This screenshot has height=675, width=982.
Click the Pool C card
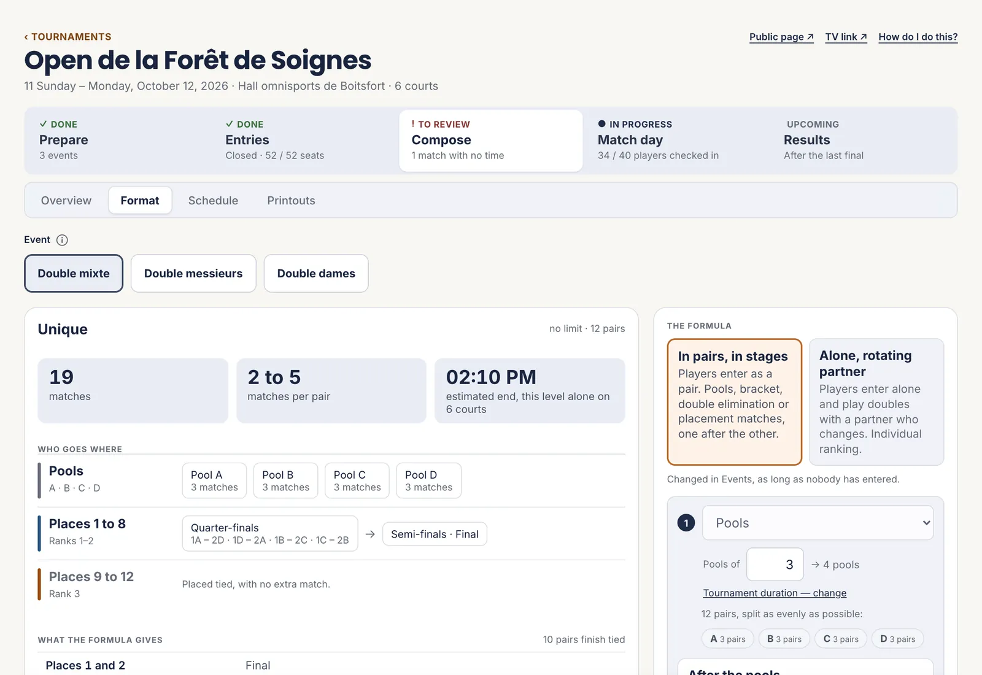coord(357,480)
